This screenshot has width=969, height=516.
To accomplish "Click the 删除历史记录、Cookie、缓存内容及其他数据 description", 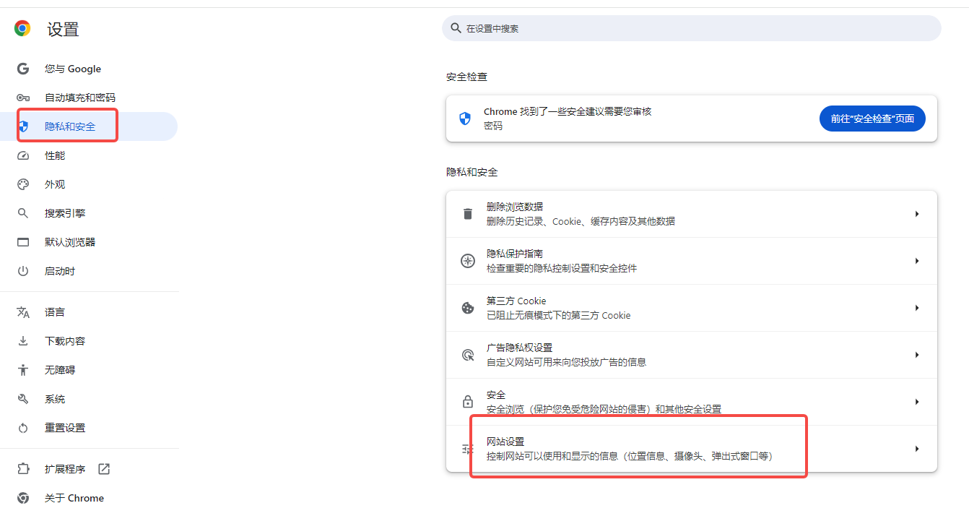I will coord(581,221).
